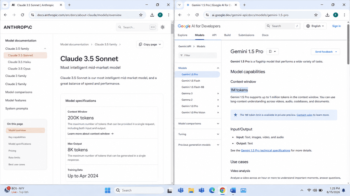The width and height of the screenshot is (350, 196).
Task: Follow Learn more about context window link
Action: (91, 134)
